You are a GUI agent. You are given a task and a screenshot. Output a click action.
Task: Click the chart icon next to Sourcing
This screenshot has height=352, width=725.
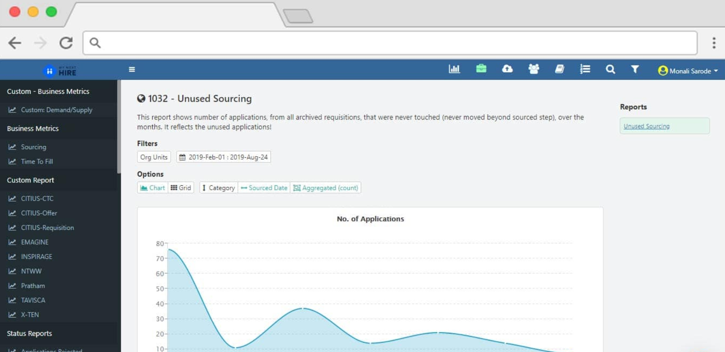12,147
